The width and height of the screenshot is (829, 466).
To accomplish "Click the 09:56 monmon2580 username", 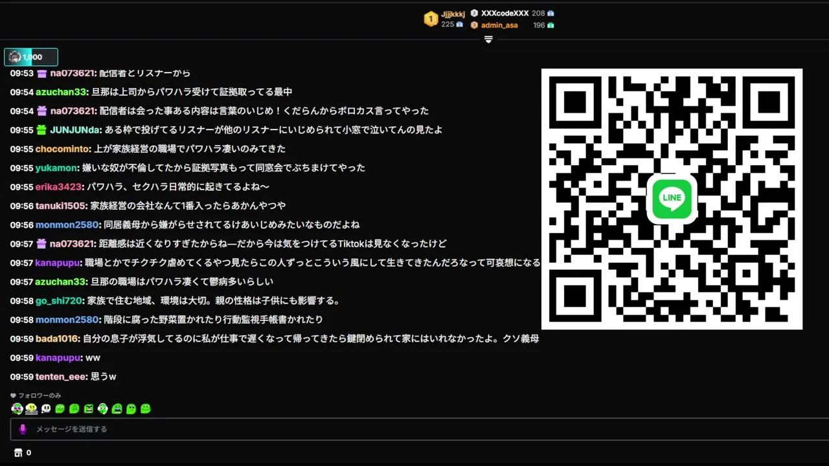I will click(x=68, y=225).
